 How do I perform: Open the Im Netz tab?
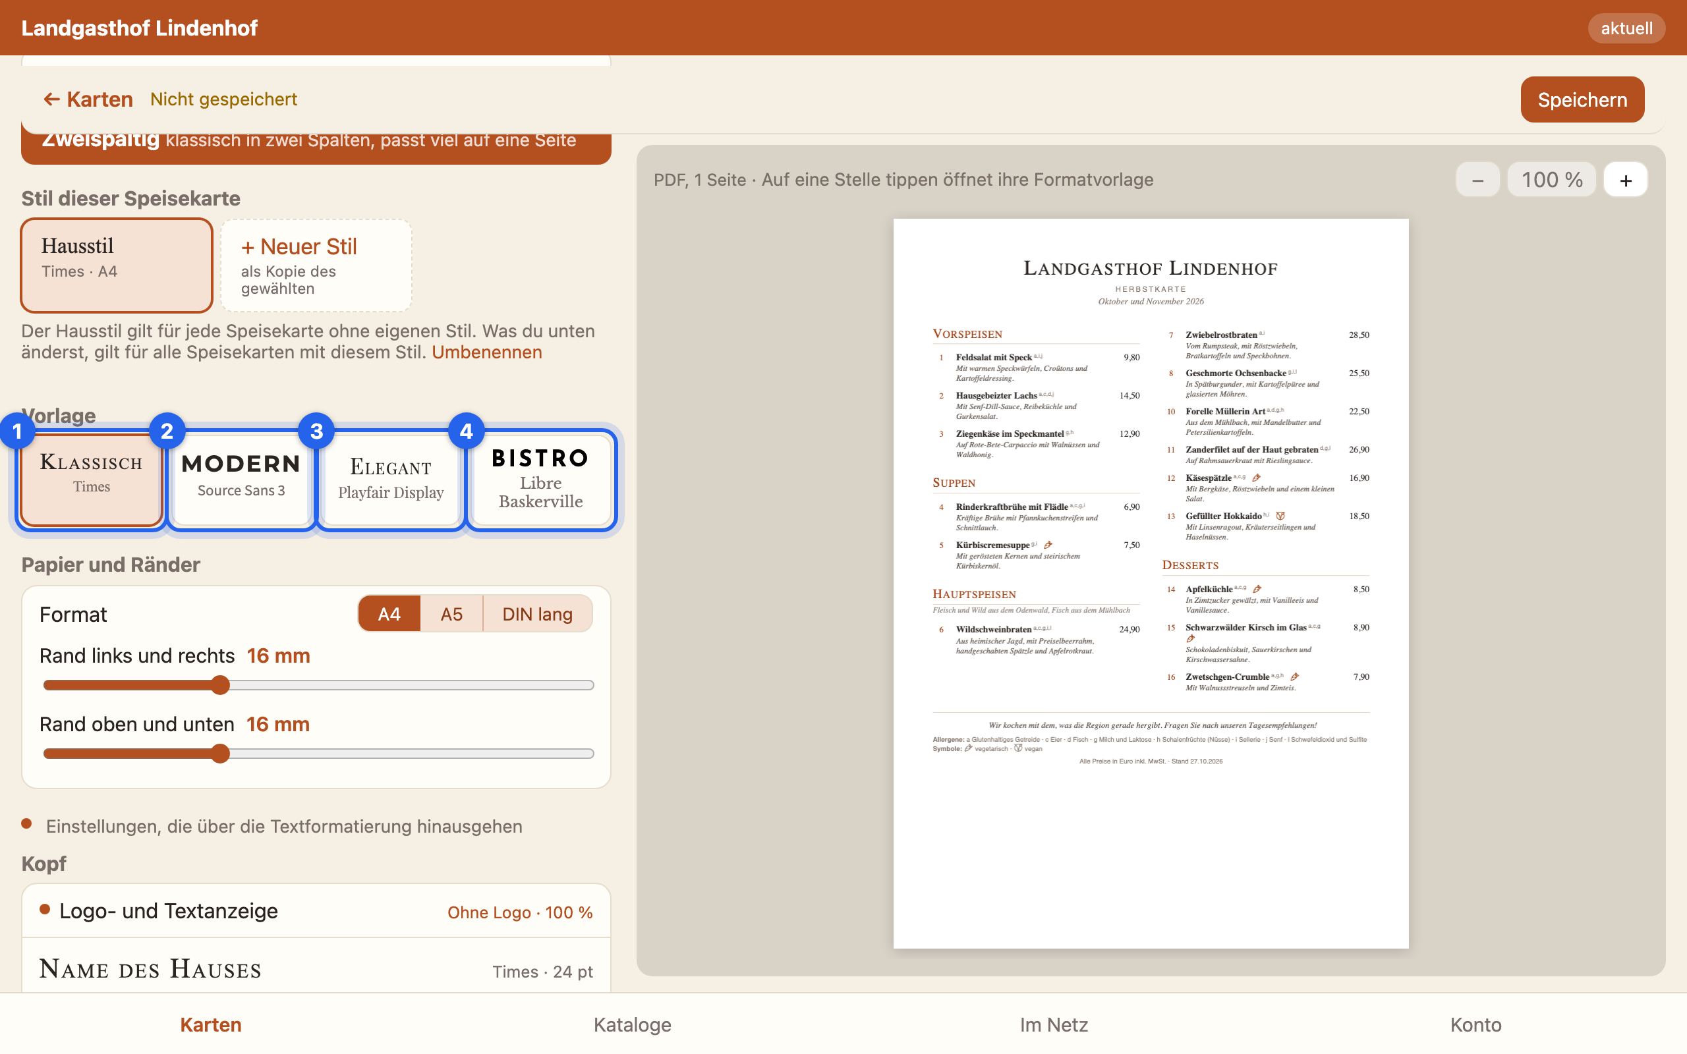tap(1054, 1024)
